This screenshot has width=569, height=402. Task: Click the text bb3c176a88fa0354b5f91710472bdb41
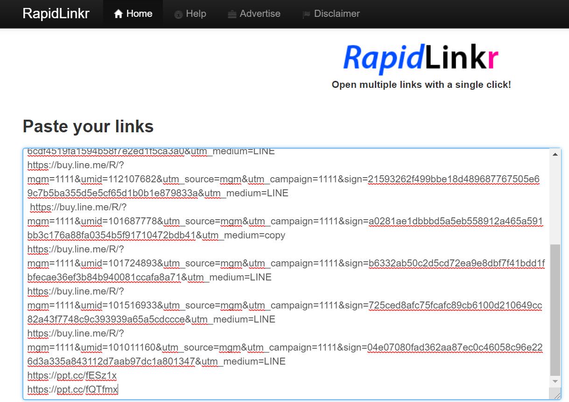(111, 235)
